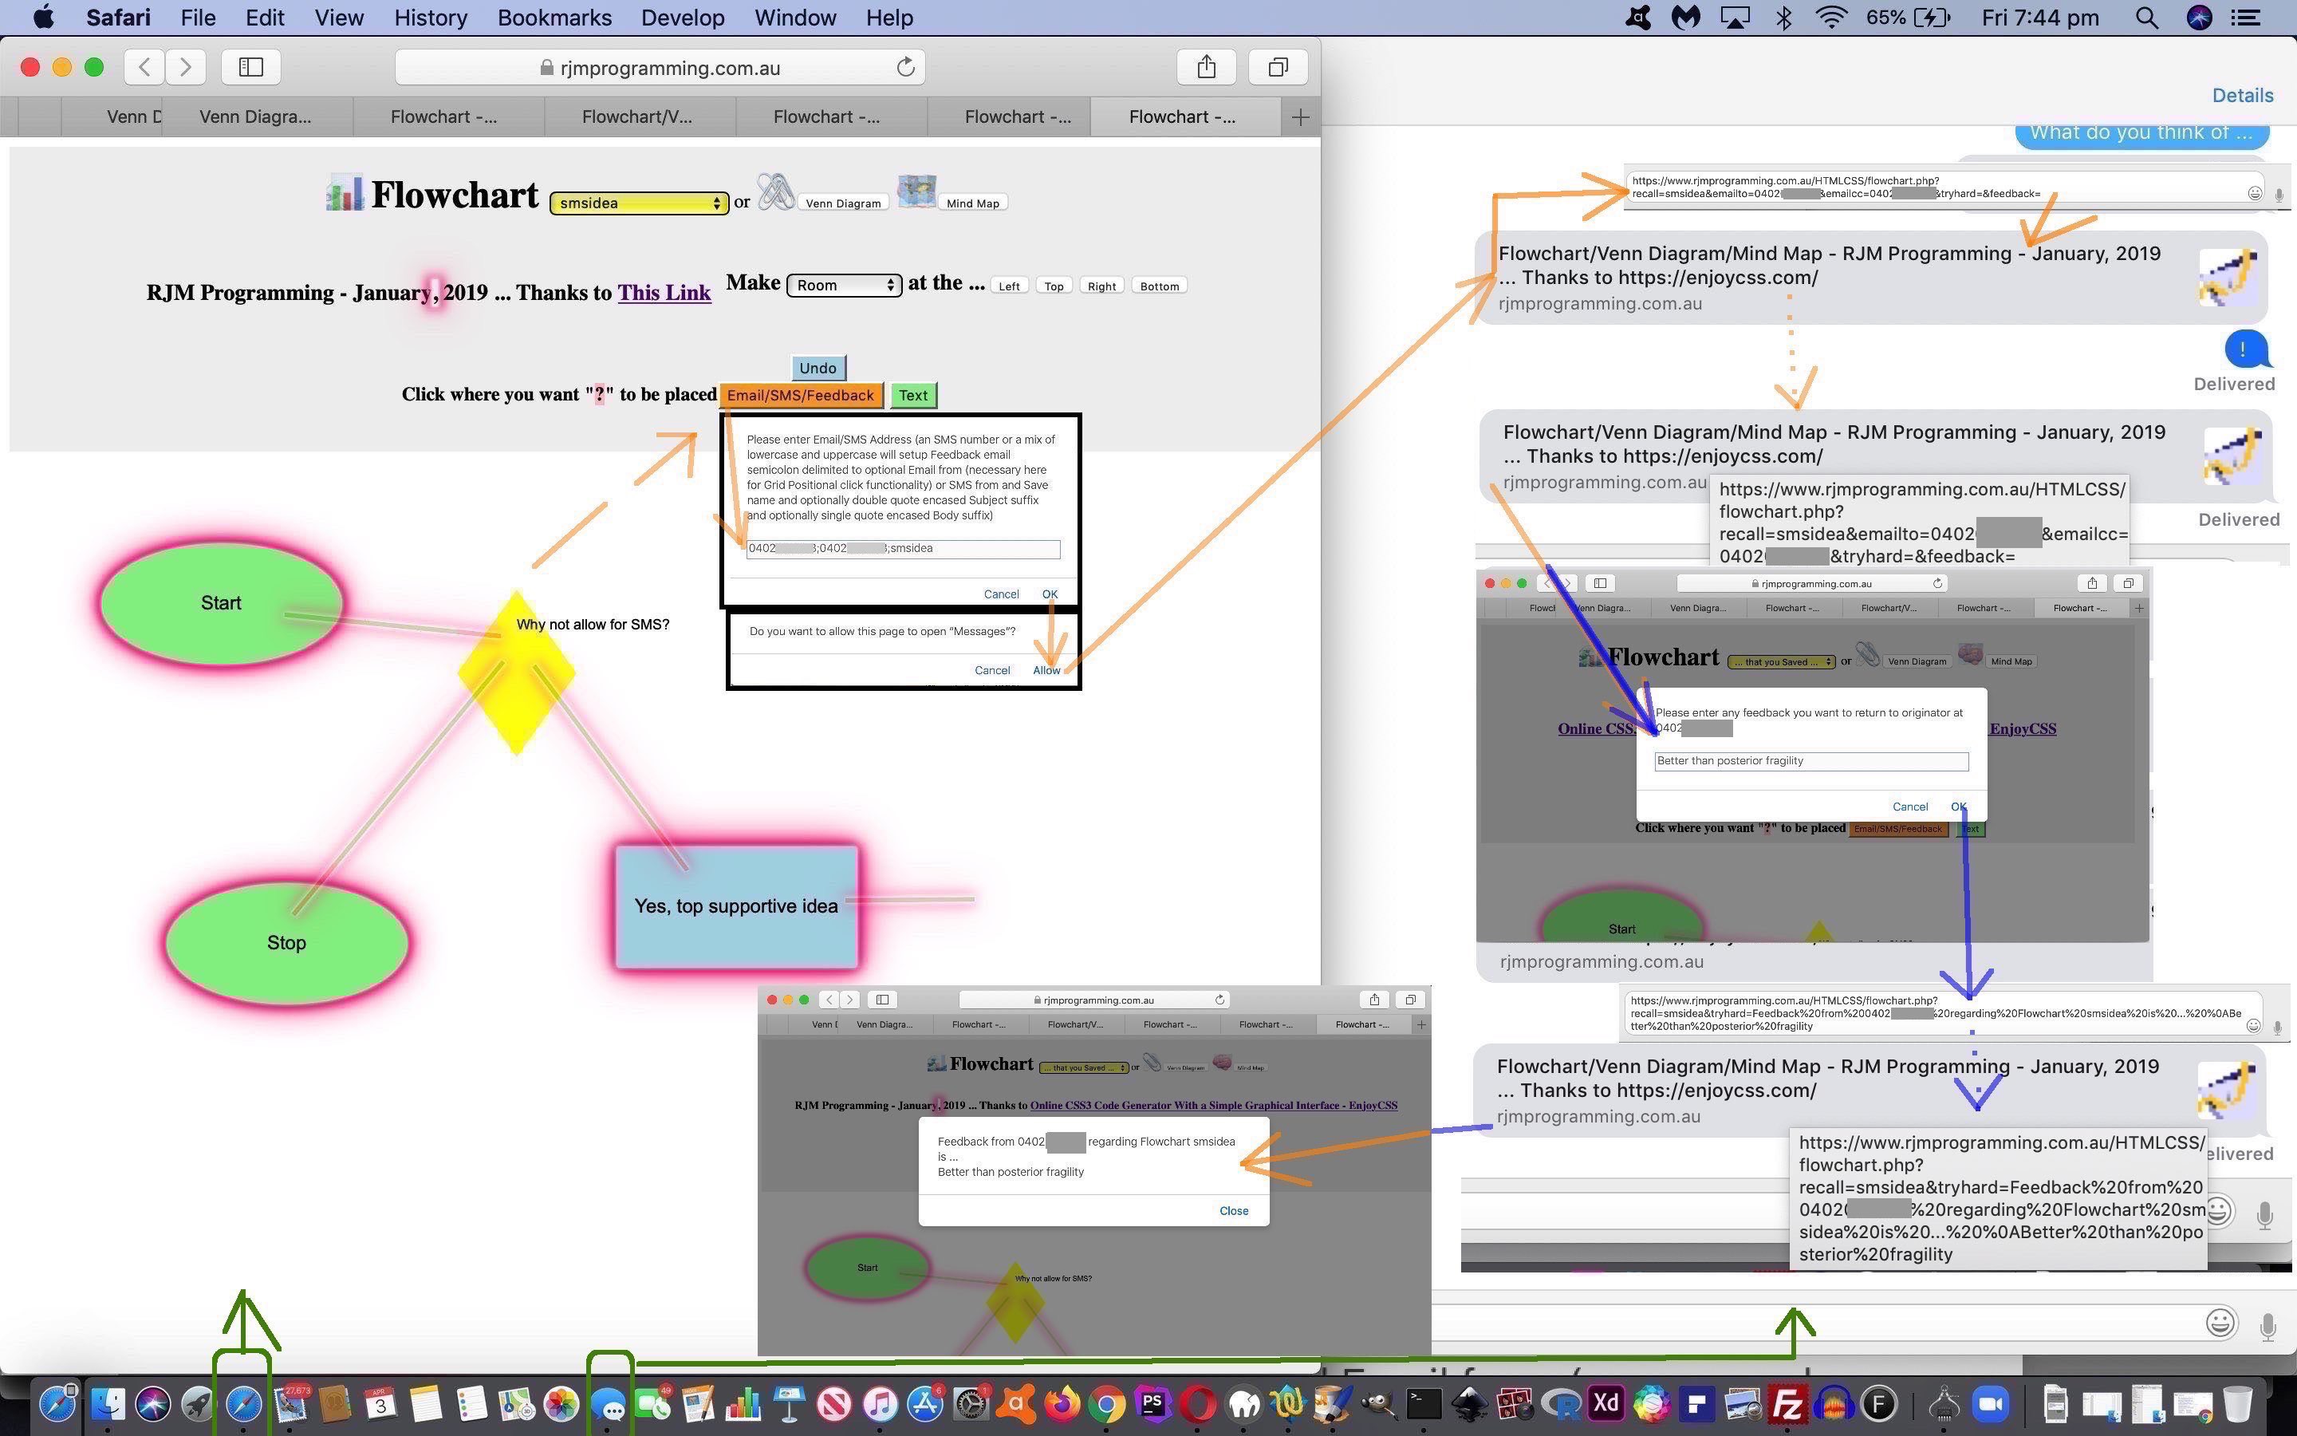The width and height of the screenshot is (2297, 1436).
Task: Click Safari's forward navigation arrow
Action: click(x=186, y=66)
